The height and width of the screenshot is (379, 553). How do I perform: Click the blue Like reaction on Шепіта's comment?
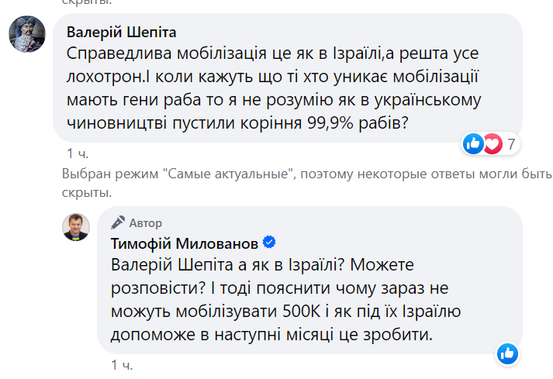pos(473,143)
